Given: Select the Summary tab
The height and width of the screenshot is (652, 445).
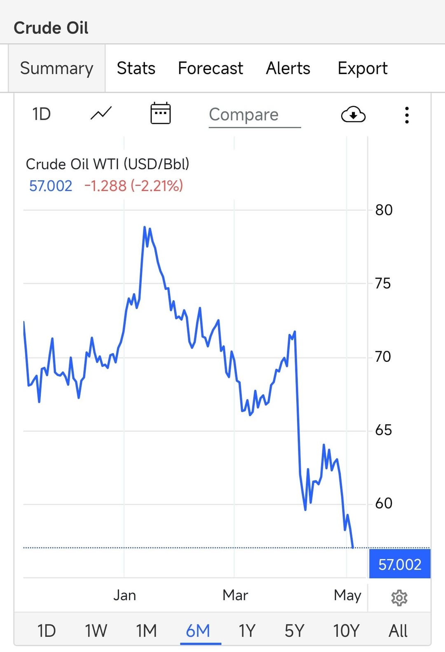Looking at the screenshot, I should click(x=57, y=68).
